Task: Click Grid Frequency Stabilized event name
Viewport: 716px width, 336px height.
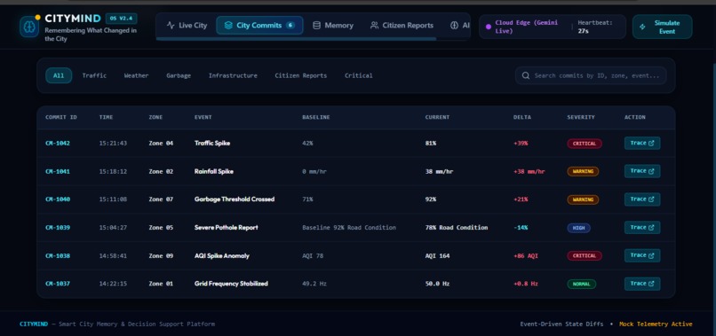Action: [x=231, y=284]
